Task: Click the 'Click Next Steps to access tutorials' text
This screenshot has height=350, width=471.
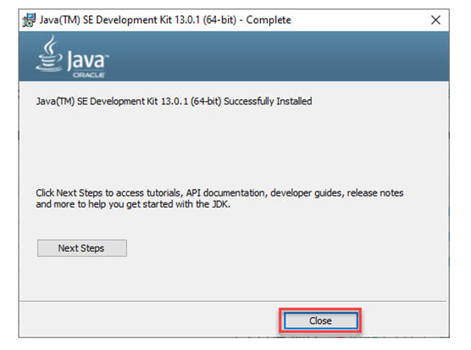Action: coord(219,198)
